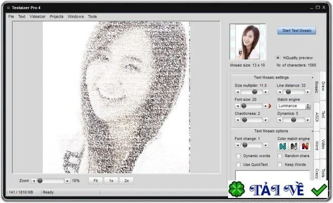
Task: Click the red marker icon beside Font size slider
Action: 270,106
